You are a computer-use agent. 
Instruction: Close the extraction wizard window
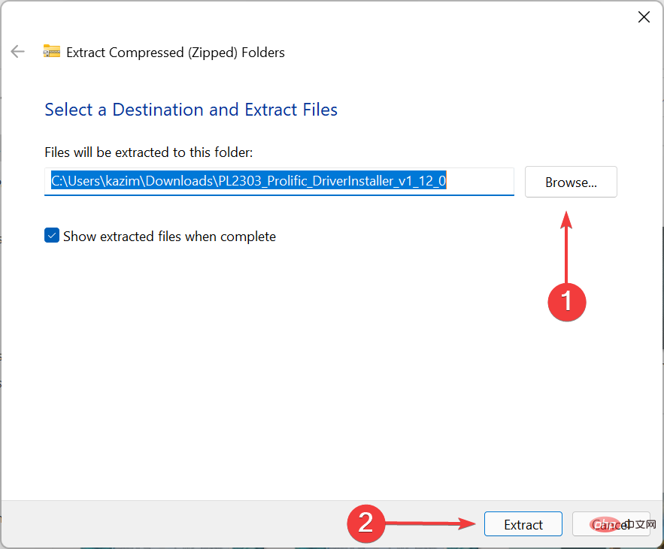point(644,17)
